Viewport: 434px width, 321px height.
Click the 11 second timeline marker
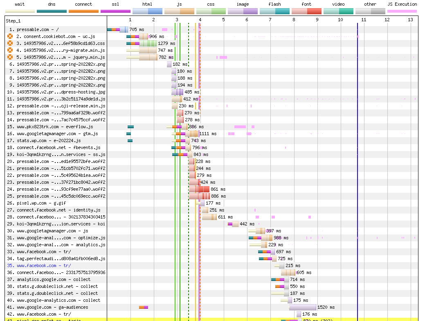coord(364,20)
